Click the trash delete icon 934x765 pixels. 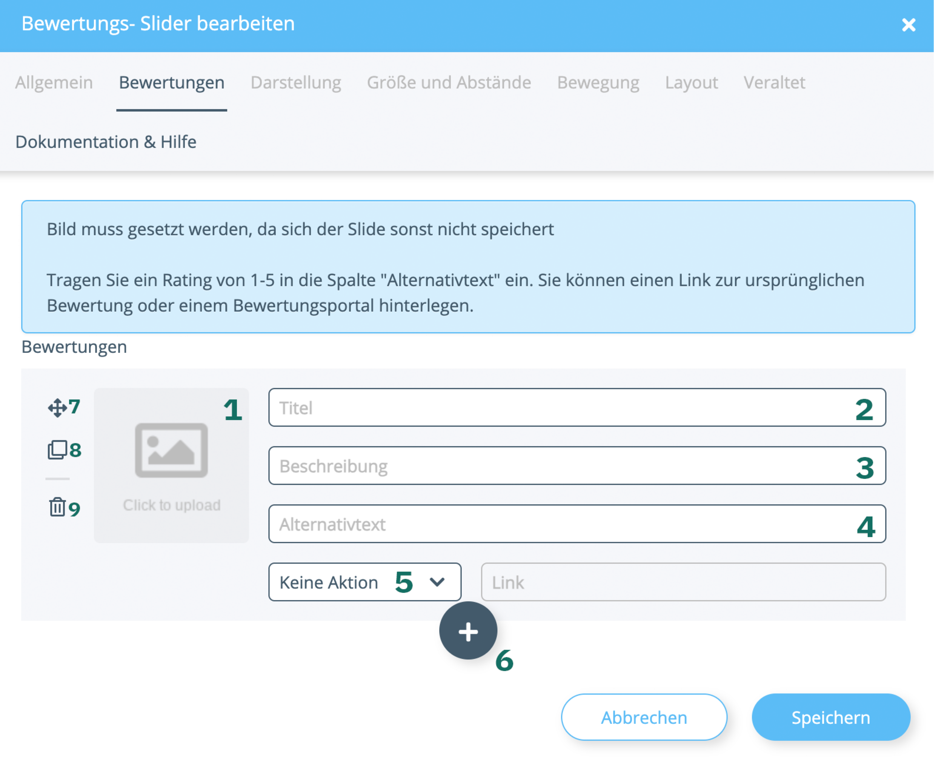tap(57, 507)
